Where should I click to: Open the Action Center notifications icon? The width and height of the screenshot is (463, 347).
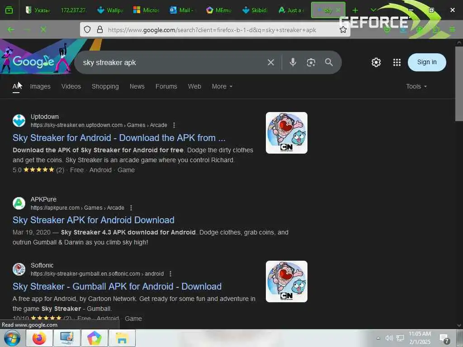pyautogui.click(x=444, y=338)
